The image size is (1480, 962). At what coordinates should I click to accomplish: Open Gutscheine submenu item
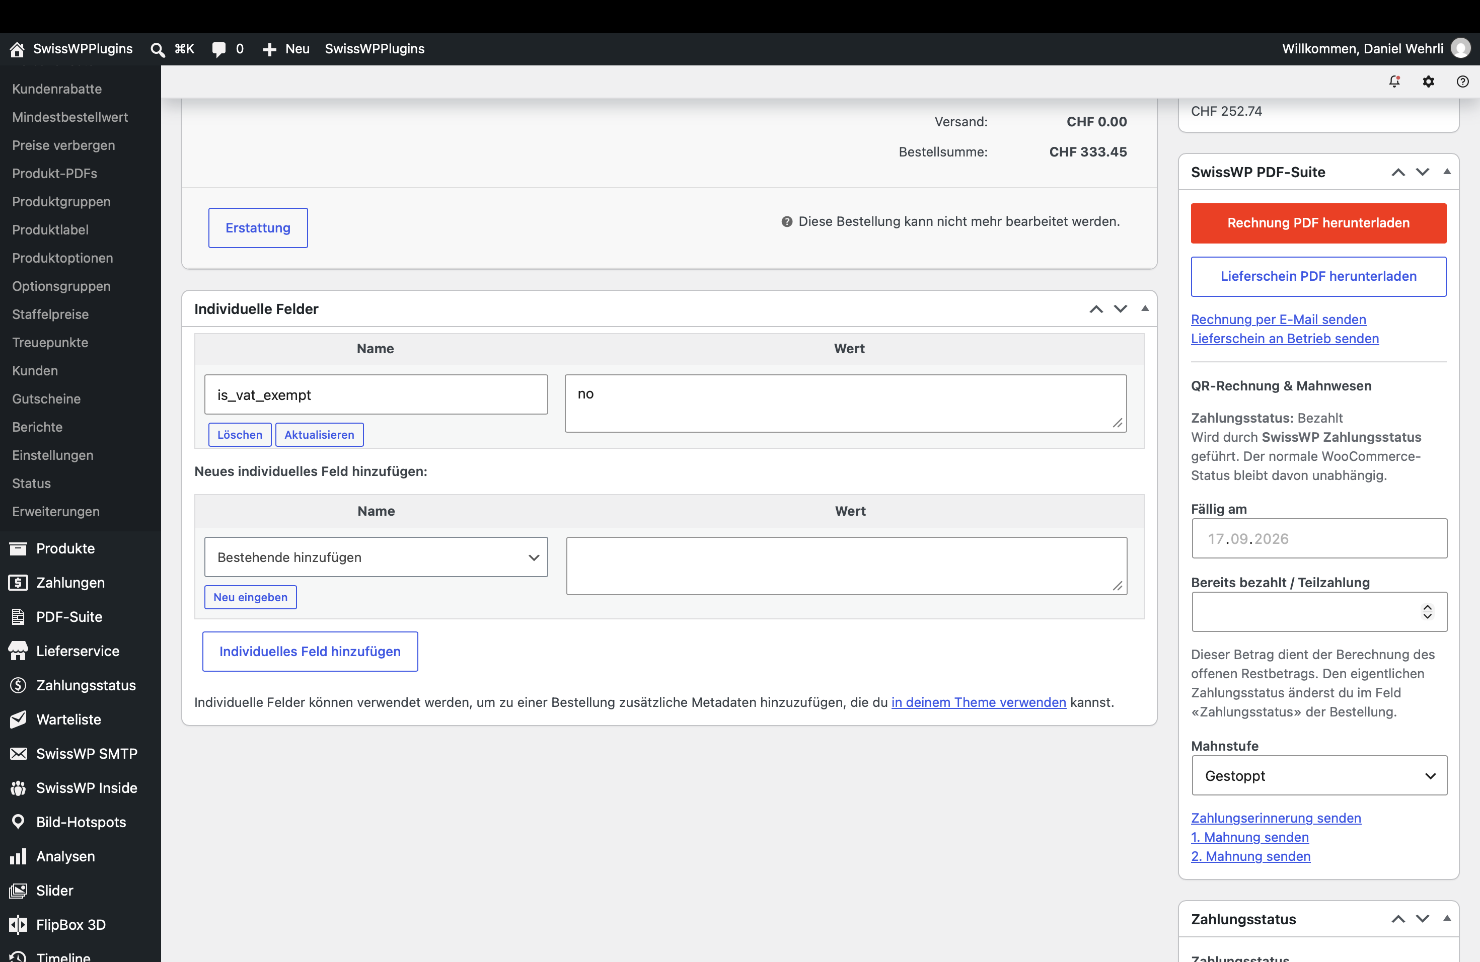[47, 398]
